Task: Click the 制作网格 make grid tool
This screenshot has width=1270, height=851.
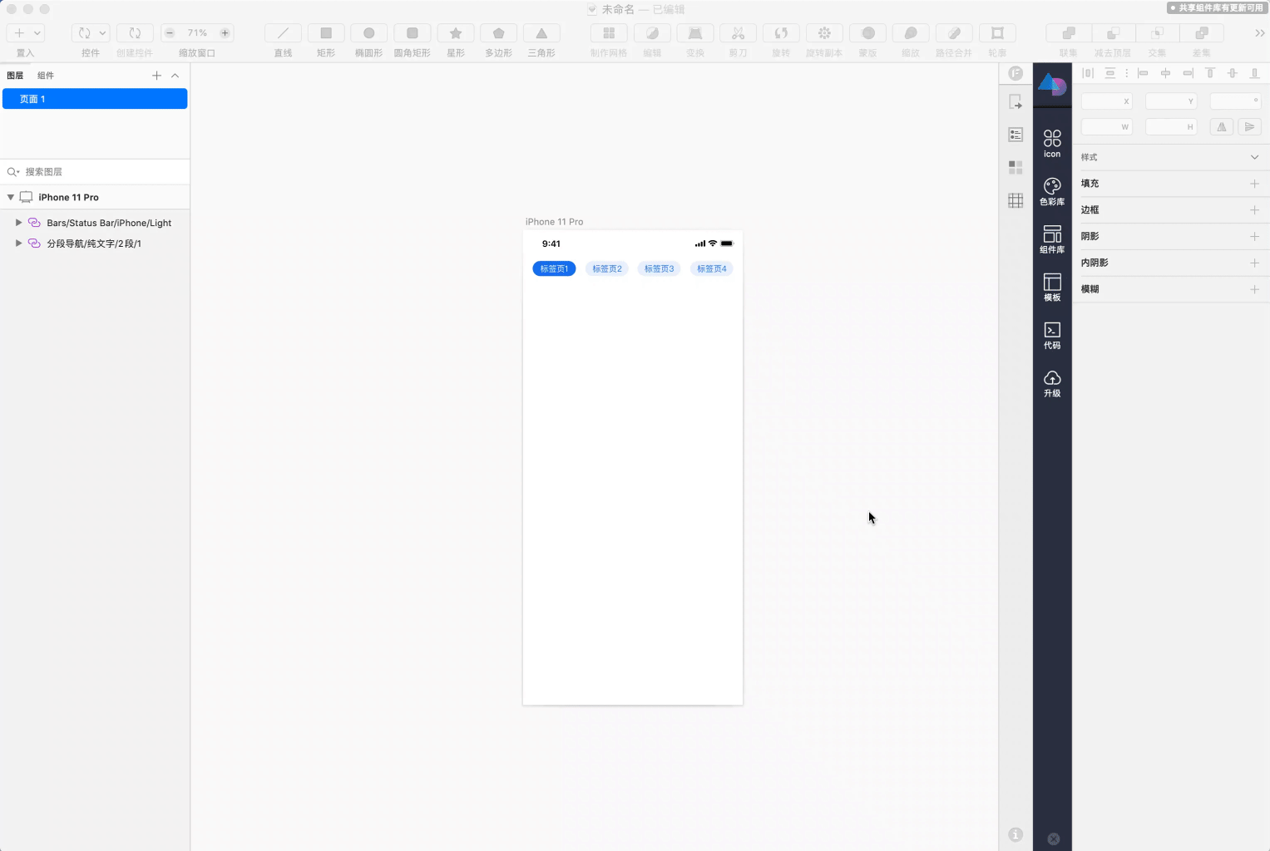Action: click(x=609, y=33)
